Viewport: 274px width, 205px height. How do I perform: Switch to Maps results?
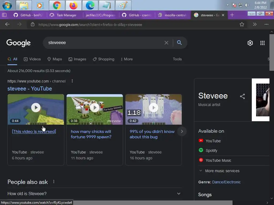pyautogui.click(x=55, y=59)
